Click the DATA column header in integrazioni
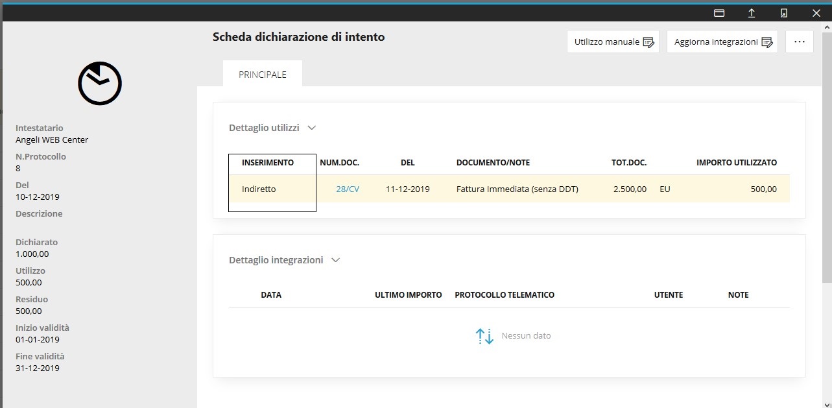The height and width of the screenshot is (408, 832). click(271, 295)
